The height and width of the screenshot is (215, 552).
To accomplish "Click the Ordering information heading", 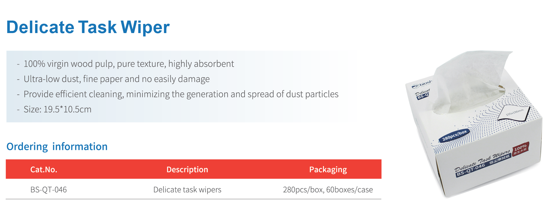I will [57, 147].
